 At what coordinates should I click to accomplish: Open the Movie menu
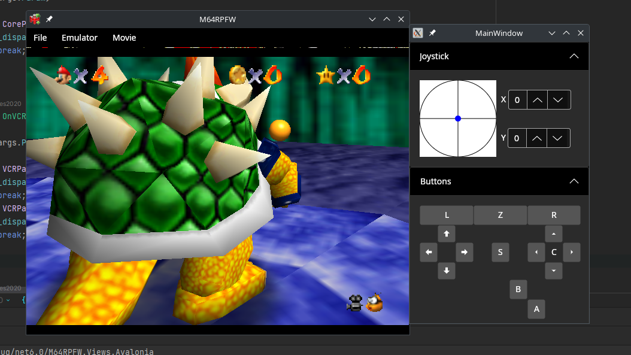[124, 38]
